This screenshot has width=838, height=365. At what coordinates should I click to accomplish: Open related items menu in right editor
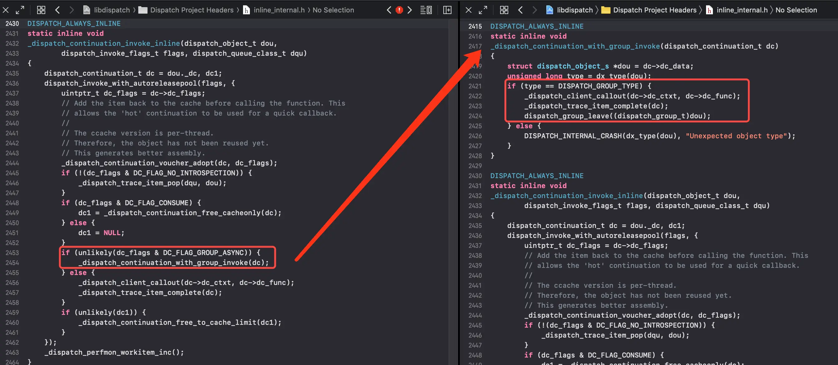[x=504, y=10]
